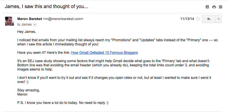Click the 'Hey James,' greeting line
Viewport: 228px width, 112px height.
[27, 31]
